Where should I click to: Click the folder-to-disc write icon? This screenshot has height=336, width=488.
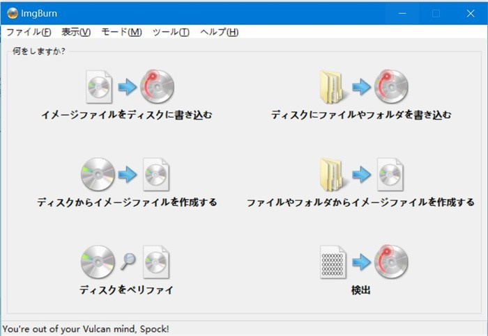tap(364, 87)
